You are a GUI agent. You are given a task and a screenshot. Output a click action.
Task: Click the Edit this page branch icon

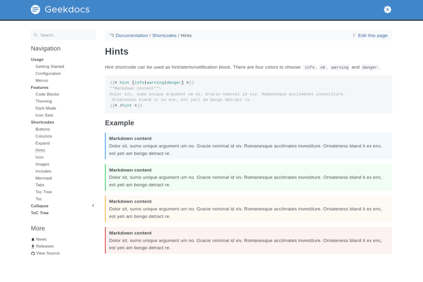354,35
